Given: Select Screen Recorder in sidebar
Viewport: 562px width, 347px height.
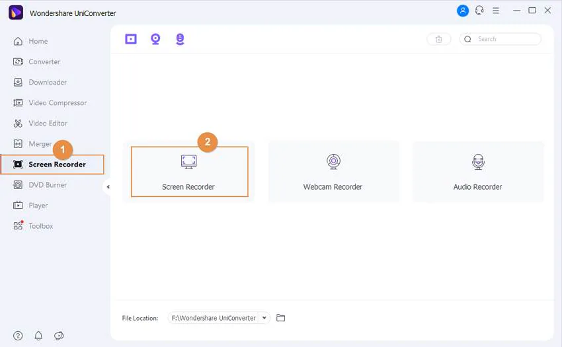Looking at the screenshot, I should (x=52, y=165).
